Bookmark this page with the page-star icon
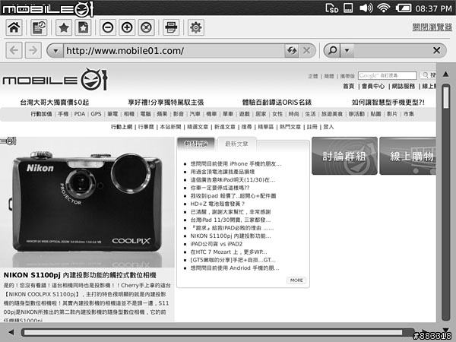The image size is (456, 342). click(83, 27)
